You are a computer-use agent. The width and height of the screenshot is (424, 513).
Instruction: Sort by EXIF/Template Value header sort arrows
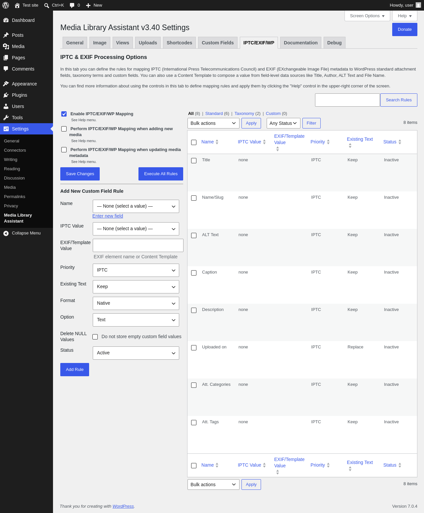point(278,149)
